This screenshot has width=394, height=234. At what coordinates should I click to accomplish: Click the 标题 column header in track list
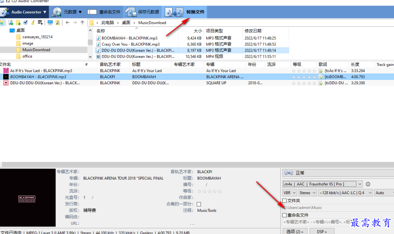[x=151, y=64]
